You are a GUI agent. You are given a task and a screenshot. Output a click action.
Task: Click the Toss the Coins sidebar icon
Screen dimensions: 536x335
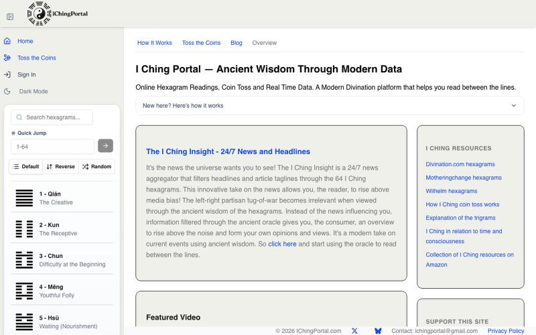pyautogui.click(x=7, y=58)
